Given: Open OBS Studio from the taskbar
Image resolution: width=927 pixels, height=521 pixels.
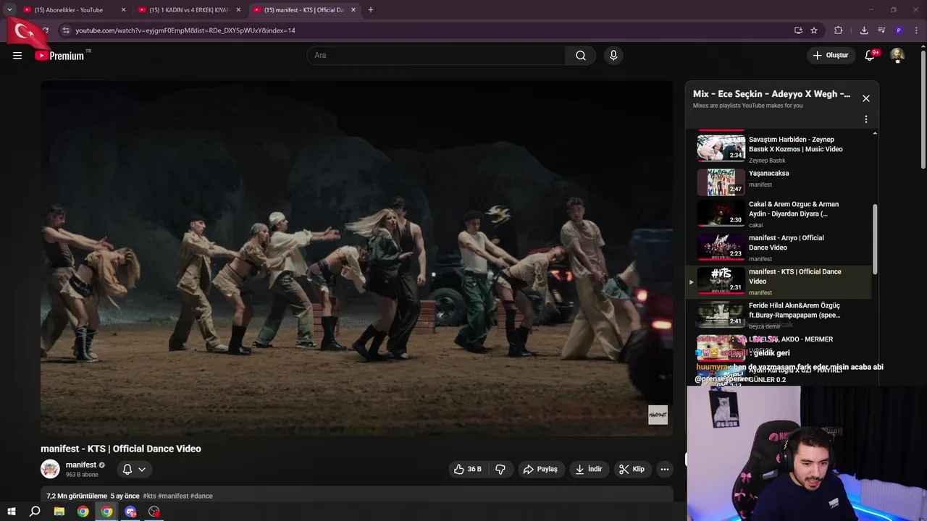Looking at the screenshot, I should point(154,512).
